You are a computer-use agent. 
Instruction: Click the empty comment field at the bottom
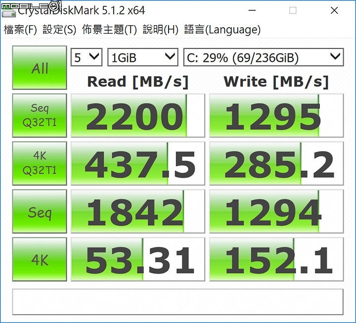(x=178, y=302)
